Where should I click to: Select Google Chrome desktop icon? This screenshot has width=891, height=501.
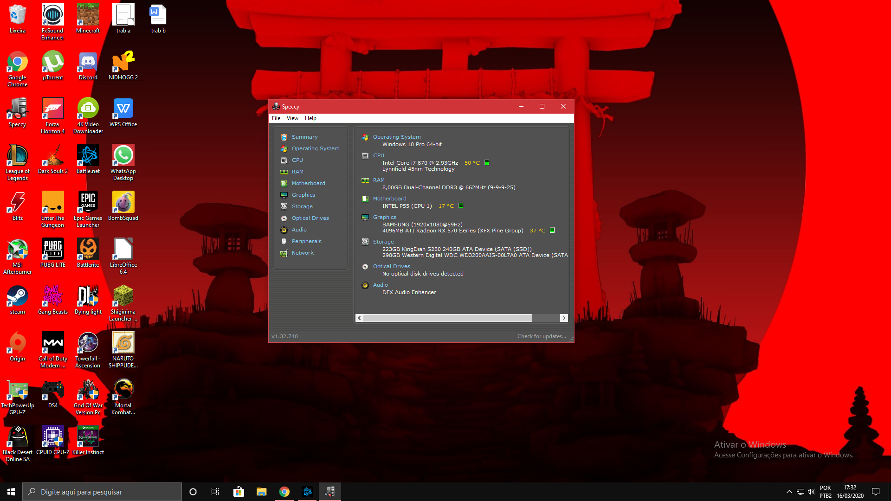(17, 69)
